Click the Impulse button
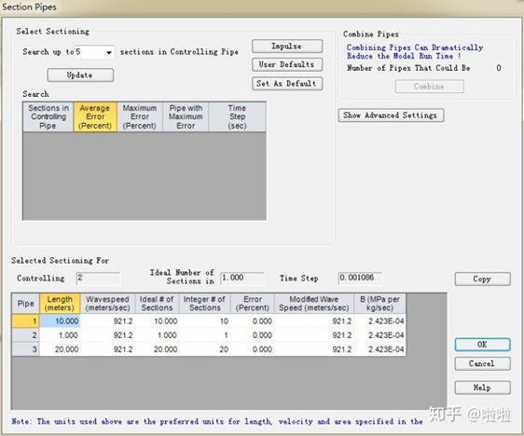Screen dimensions: 524x436 [x=287, y=46]
